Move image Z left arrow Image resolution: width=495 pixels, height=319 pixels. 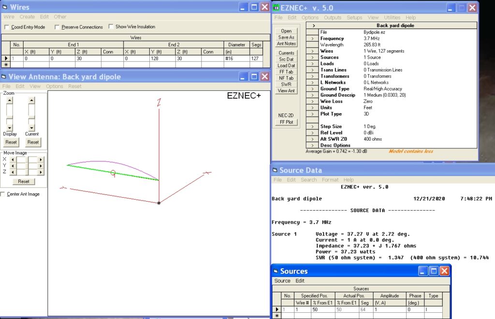(x=13, y=172)
